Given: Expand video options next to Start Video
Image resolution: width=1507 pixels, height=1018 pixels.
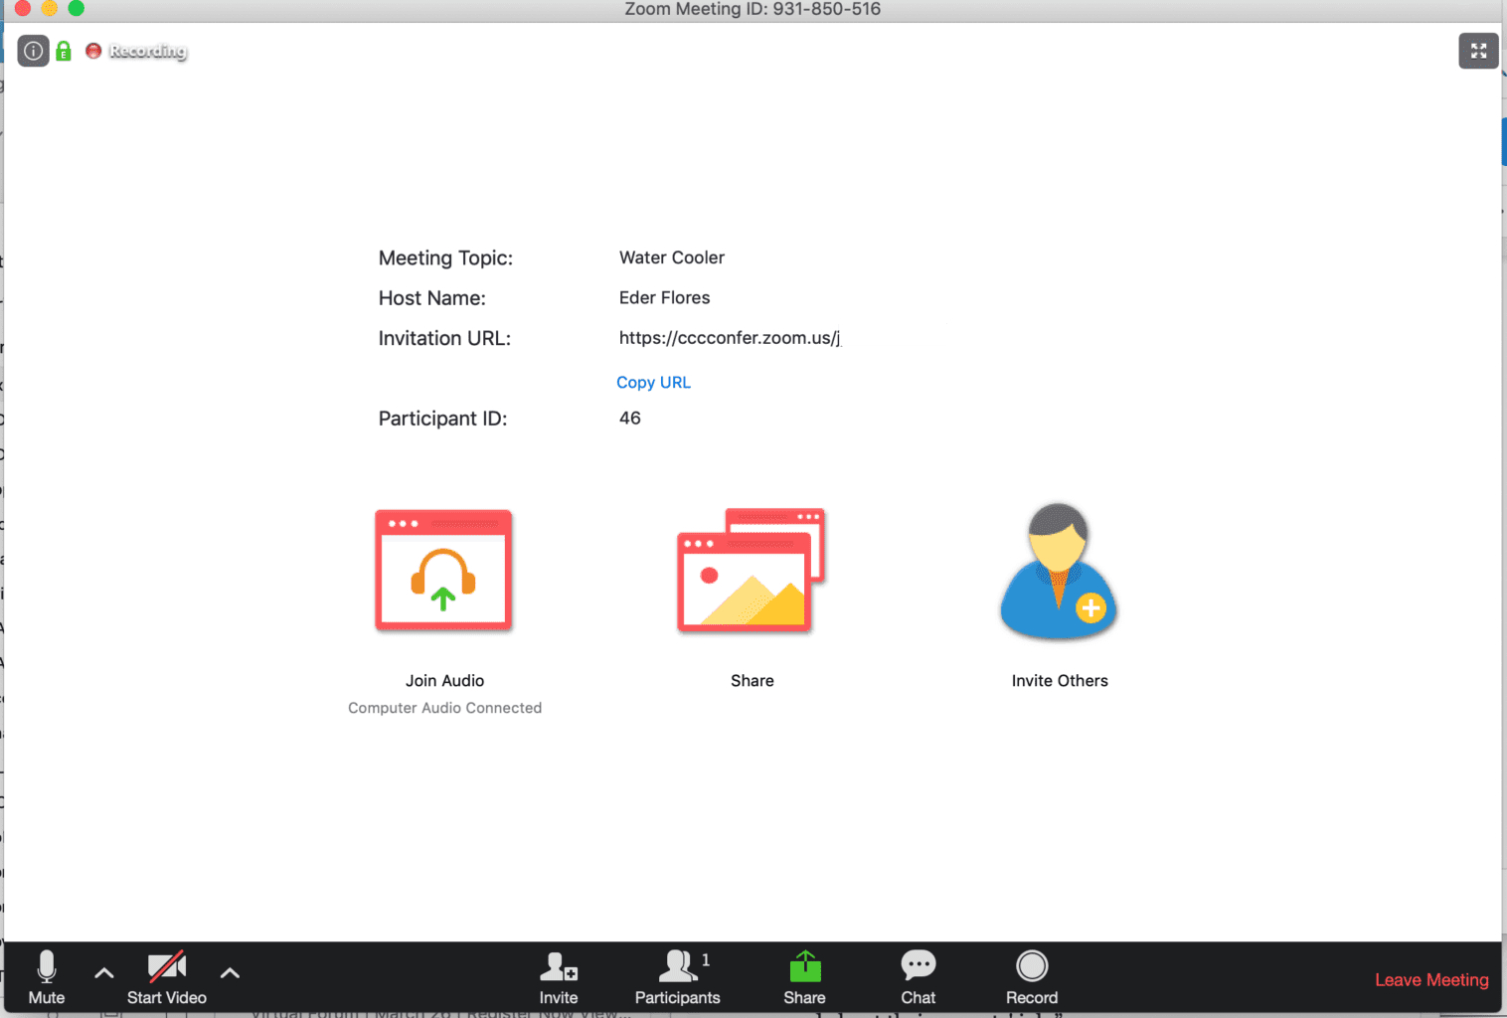Looking at the screenshot, I should [230, 974].
